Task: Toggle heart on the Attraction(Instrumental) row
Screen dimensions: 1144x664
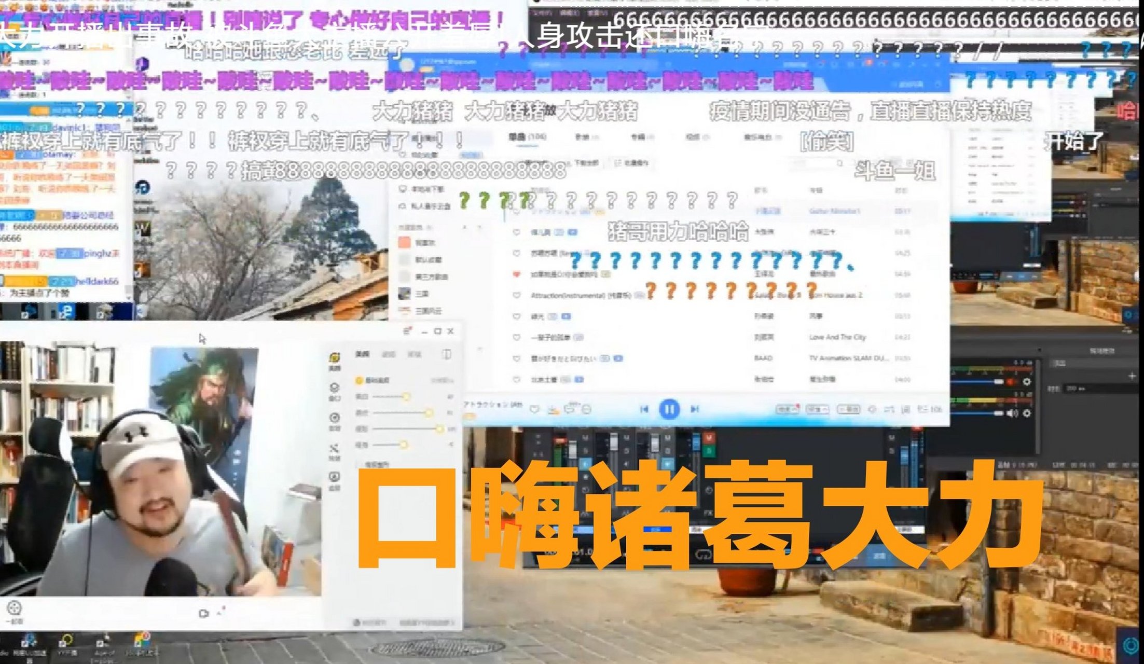Action: 516,295
